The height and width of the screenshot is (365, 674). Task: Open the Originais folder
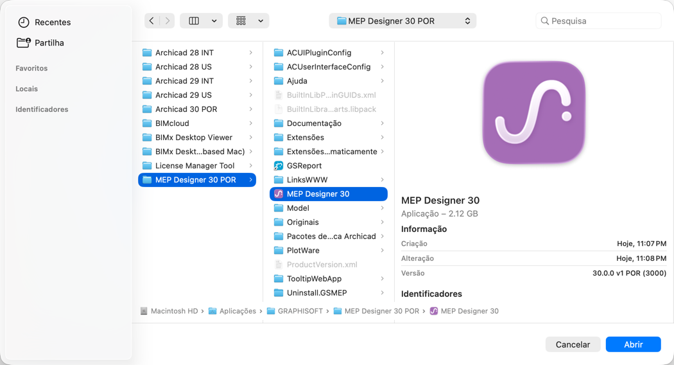click(x=329, y=222)
